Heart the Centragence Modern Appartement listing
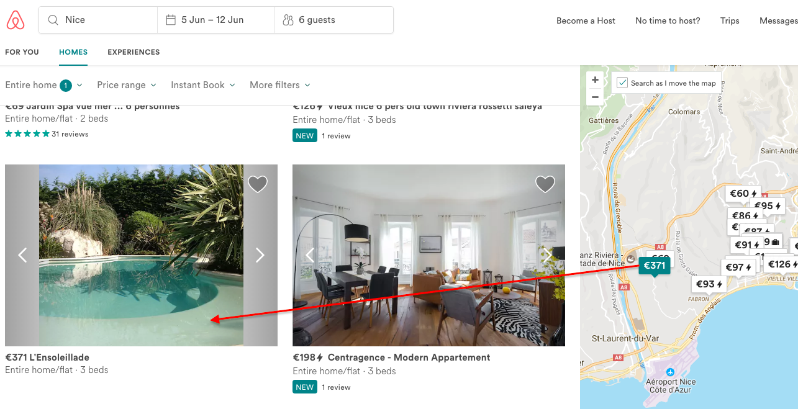 point(545,184)
